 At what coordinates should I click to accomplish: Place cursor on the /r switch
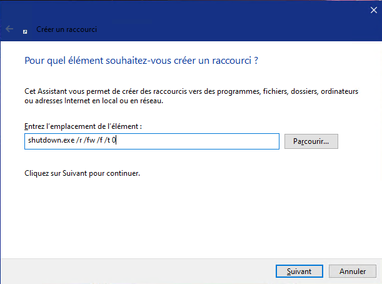[x=79, y=140]
